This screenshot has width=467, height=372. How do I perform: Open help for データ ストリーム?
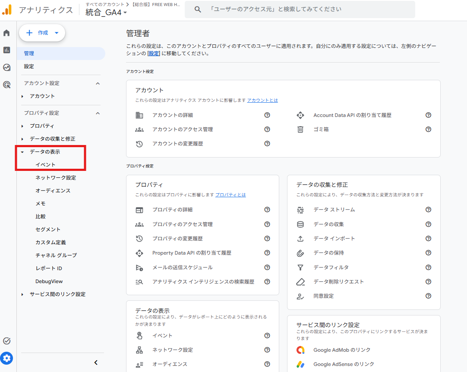428,210
